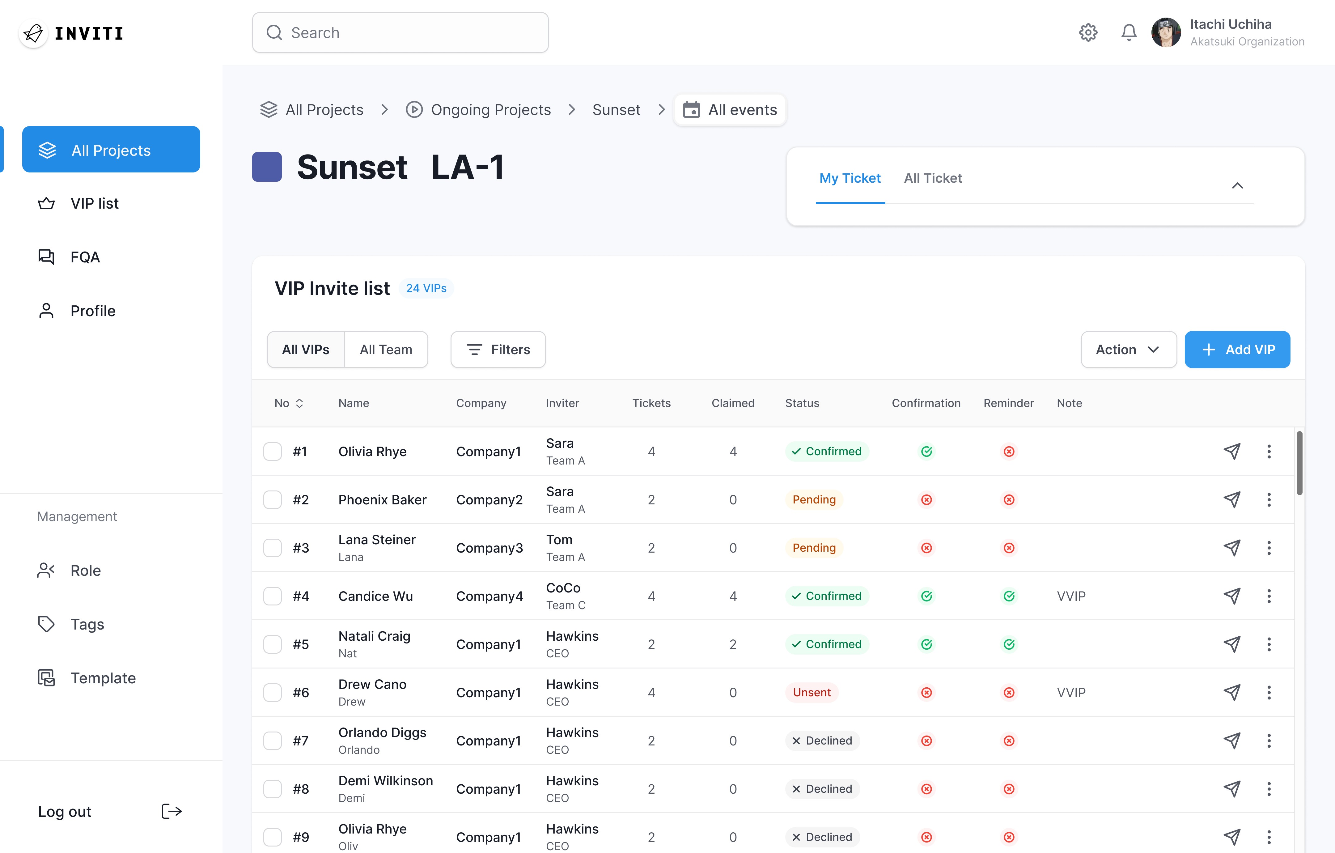
Task: Click the INVITI rocket logo
Action: coord(33,33)
